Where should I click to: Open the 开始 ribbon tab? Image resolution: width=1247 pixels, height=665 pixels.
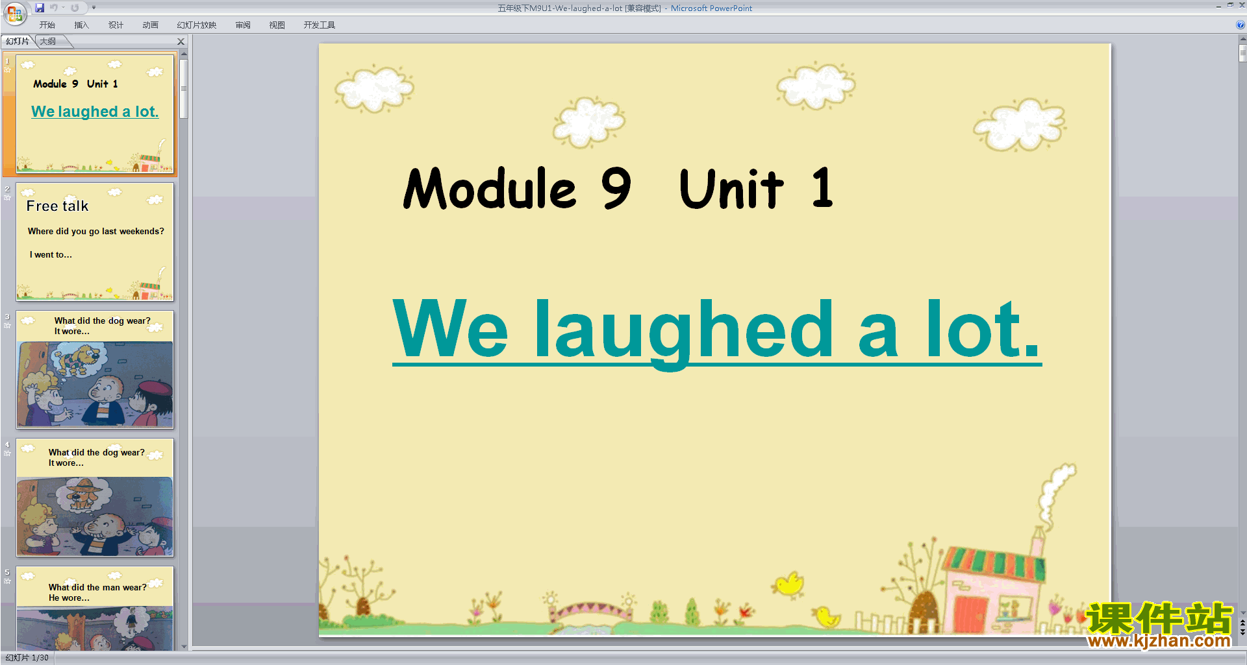click(47, 25)
